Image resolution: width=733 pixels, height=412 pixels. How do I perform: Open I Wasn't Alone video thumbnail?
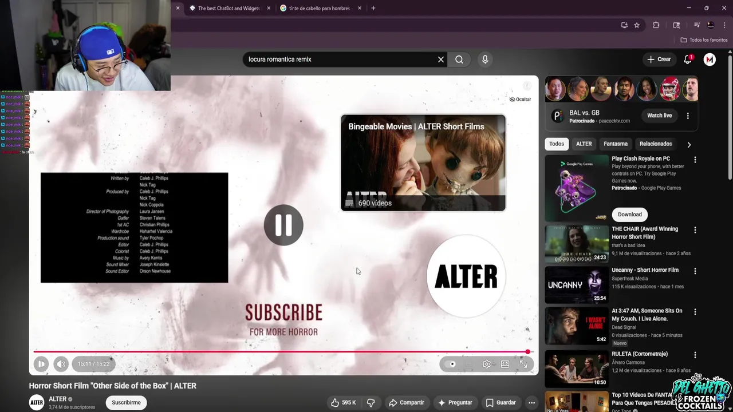click(x=577, y=326)
